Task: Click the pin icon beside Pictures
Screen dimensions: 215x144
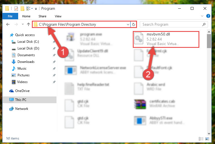Action: pyautogui.click(x=54, y=75)
